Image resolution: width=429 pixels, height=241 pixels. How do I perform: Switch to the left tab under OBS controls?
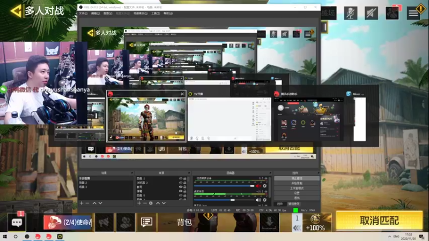pos(280,204)
